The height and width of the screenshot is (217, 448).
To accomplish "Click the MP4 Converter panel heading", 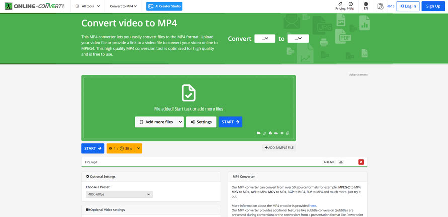I will [244, 176].
